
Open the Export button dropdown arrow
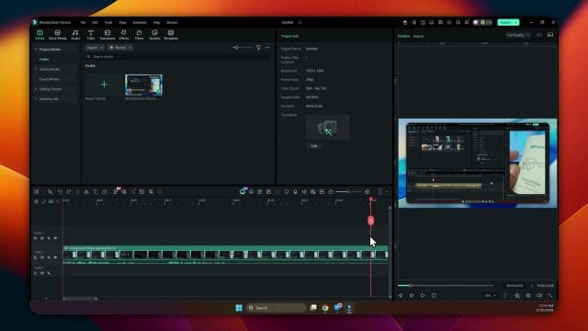pyautogui.click(x=515, y=22)
